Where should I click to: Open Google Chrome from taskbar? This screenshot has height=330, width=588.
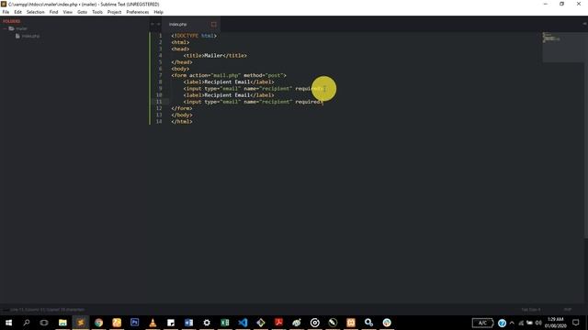(98, 323)
